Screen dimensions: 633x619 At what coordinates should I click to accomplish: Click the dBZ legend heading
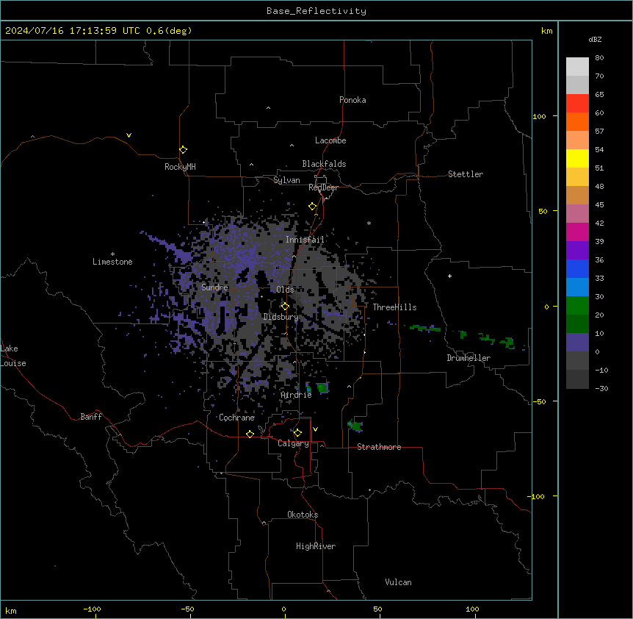pyautogui.click(x=595, y=40)
